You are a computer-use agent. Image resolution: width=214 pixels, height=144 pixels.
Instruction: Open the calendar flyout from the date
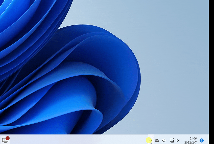click(x=191, y=142)
